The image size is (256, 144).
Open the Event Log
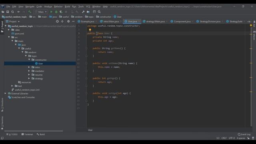pos(244,134)
